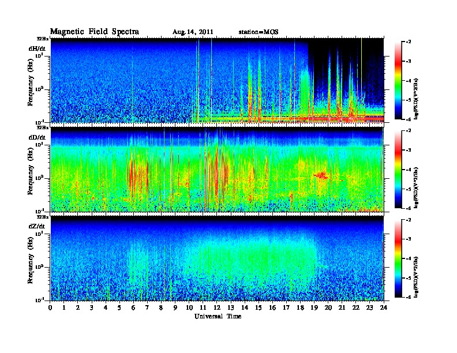Click the "16" hour tick label
Viewport: 457px width, 353px height.
pos(272,308)
